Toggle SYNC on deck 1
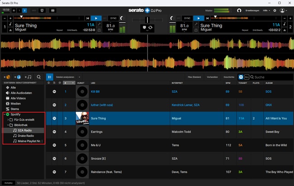294x186 pixels. (113, 18)
